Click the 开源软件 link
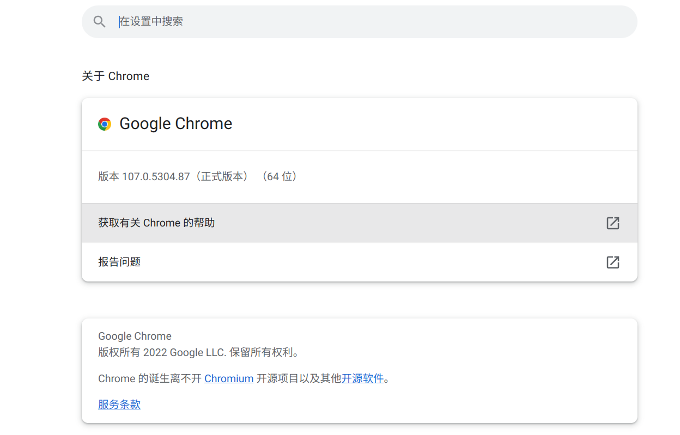The image size is (680, 435). pyautogui.click(x=363, y=378)
